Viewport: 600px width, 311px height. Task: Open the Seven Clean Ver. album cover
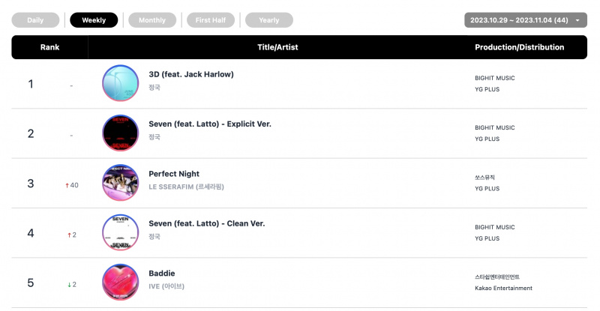(x=121, y=232)
